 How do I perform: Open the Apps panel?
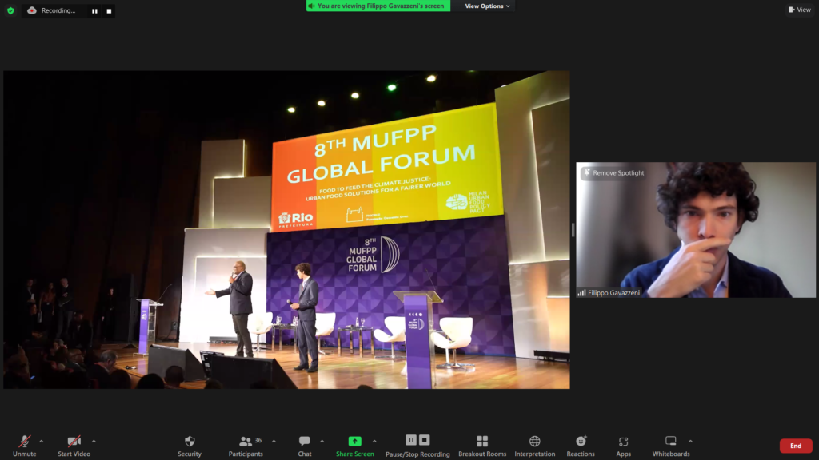(x=623, y=442)
